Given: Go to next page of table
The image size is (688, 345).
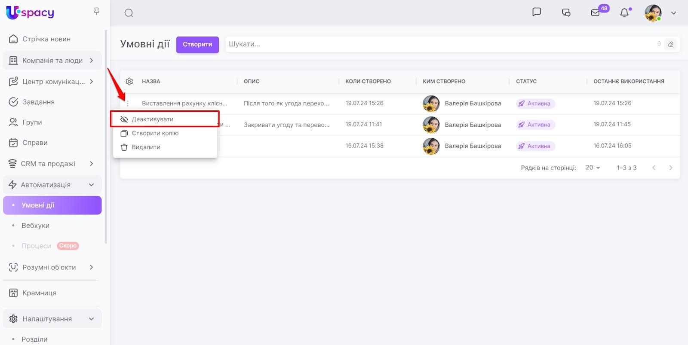Looking at the screenshot, I should coord(670,168).
